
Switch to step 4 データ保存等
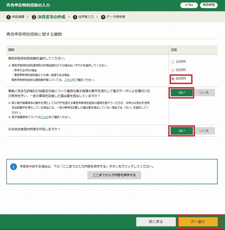(x=113, y=17)
